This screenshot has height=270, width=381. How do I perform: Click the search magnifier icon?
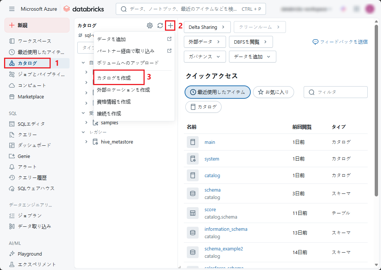click(x=124, y=9)
